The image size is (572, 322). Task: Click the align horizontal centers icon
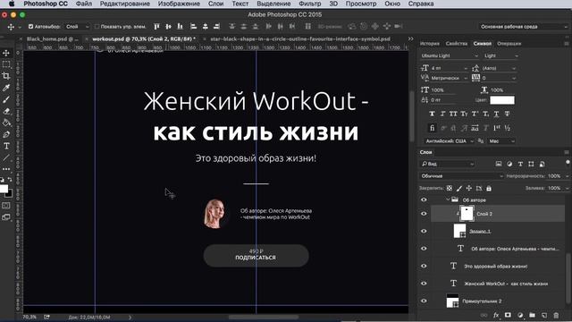click(205, 26)
